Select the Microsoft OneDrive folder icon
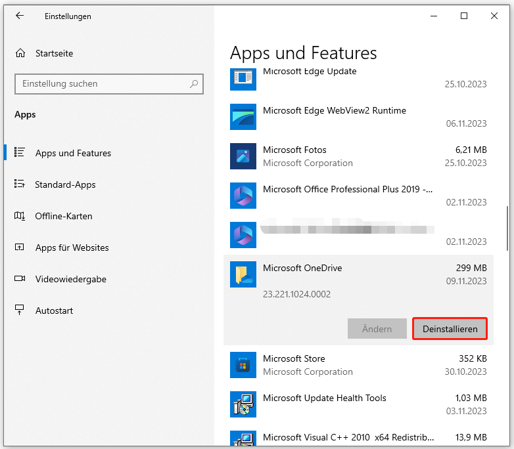Screen dimensions: 514x449 [x=243, y=274]
